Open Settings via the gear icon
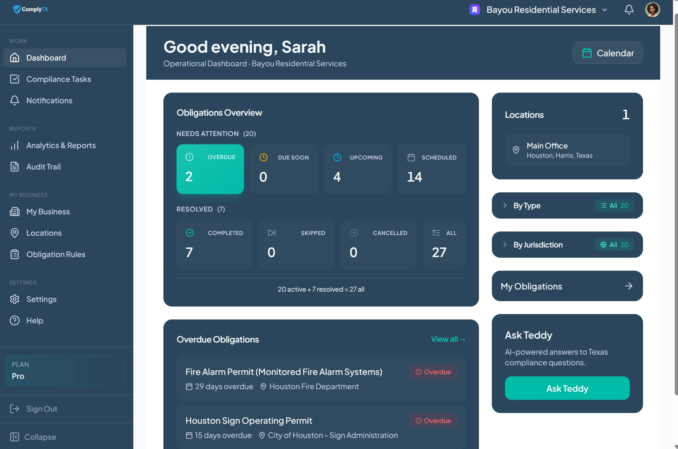678x449 pixels. [x=15, y=299]
